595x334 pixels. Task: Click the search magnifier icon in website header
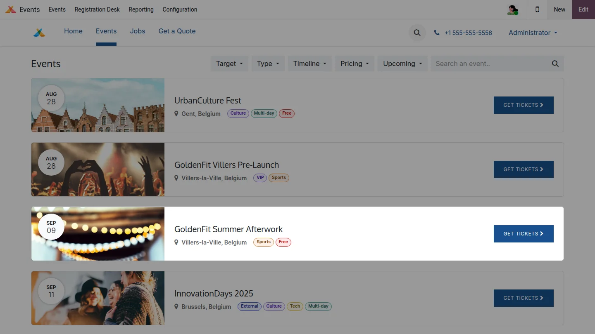click(x=417, y=33)
